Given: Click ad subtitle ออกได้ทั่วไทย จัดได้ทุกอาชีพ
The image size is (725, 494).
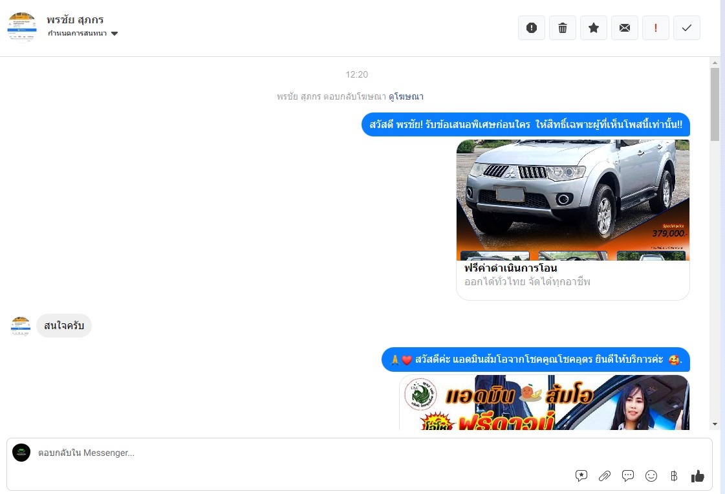Looking at the screenshot, I should (x=527, y=281).
